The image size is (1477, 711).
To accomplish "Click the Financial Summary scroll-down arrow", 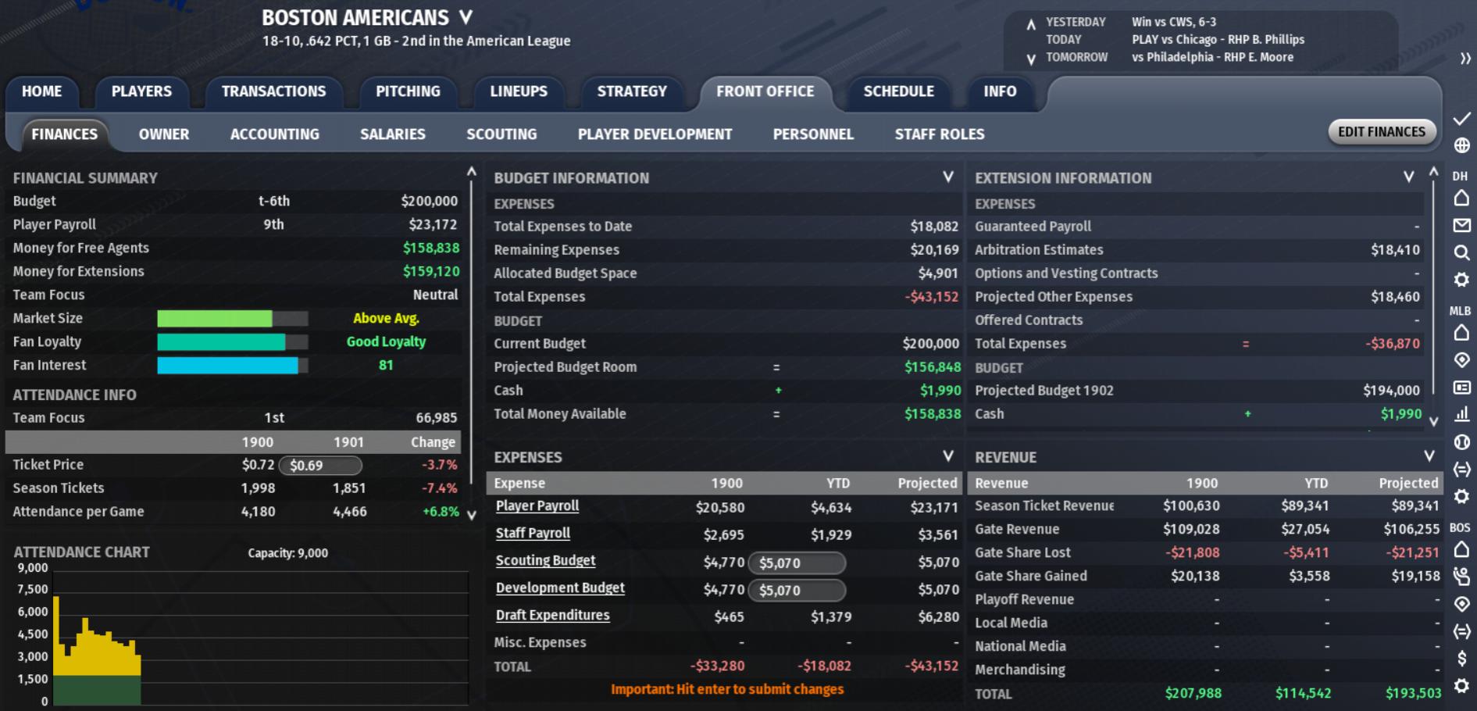I will point(471,515).
